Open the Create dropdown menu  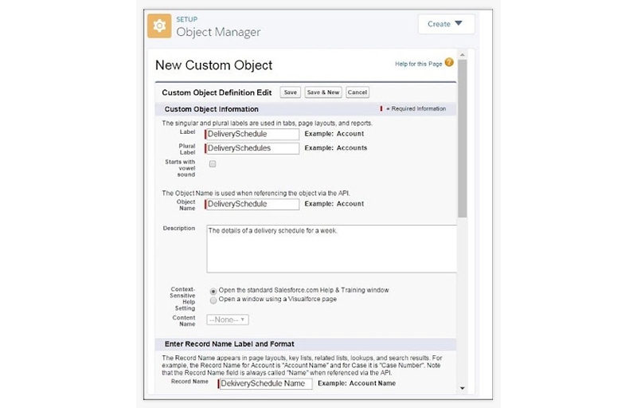(x=445, y=24)
